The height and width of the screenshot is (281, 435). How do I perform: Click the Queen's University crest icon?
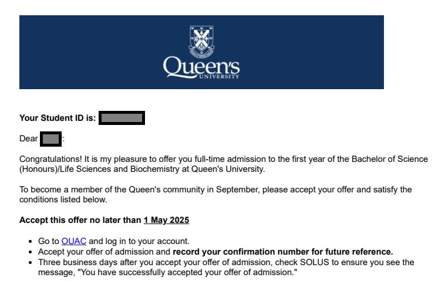[x=201, y=39]
